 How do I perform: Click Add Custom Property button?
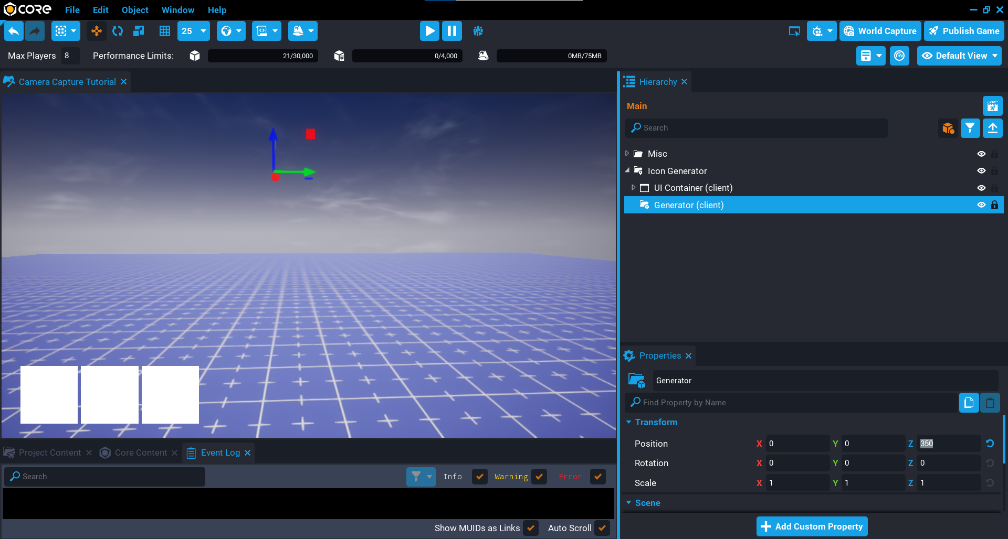[812, 526]
